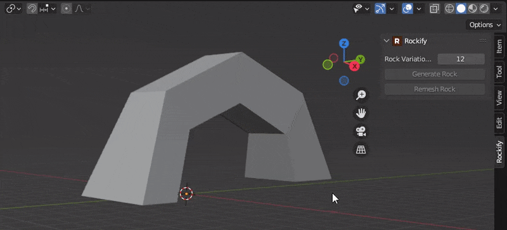507x230 pixels.
Task: Click the zoom magnifier viewport icon
Action: (361, 95)
